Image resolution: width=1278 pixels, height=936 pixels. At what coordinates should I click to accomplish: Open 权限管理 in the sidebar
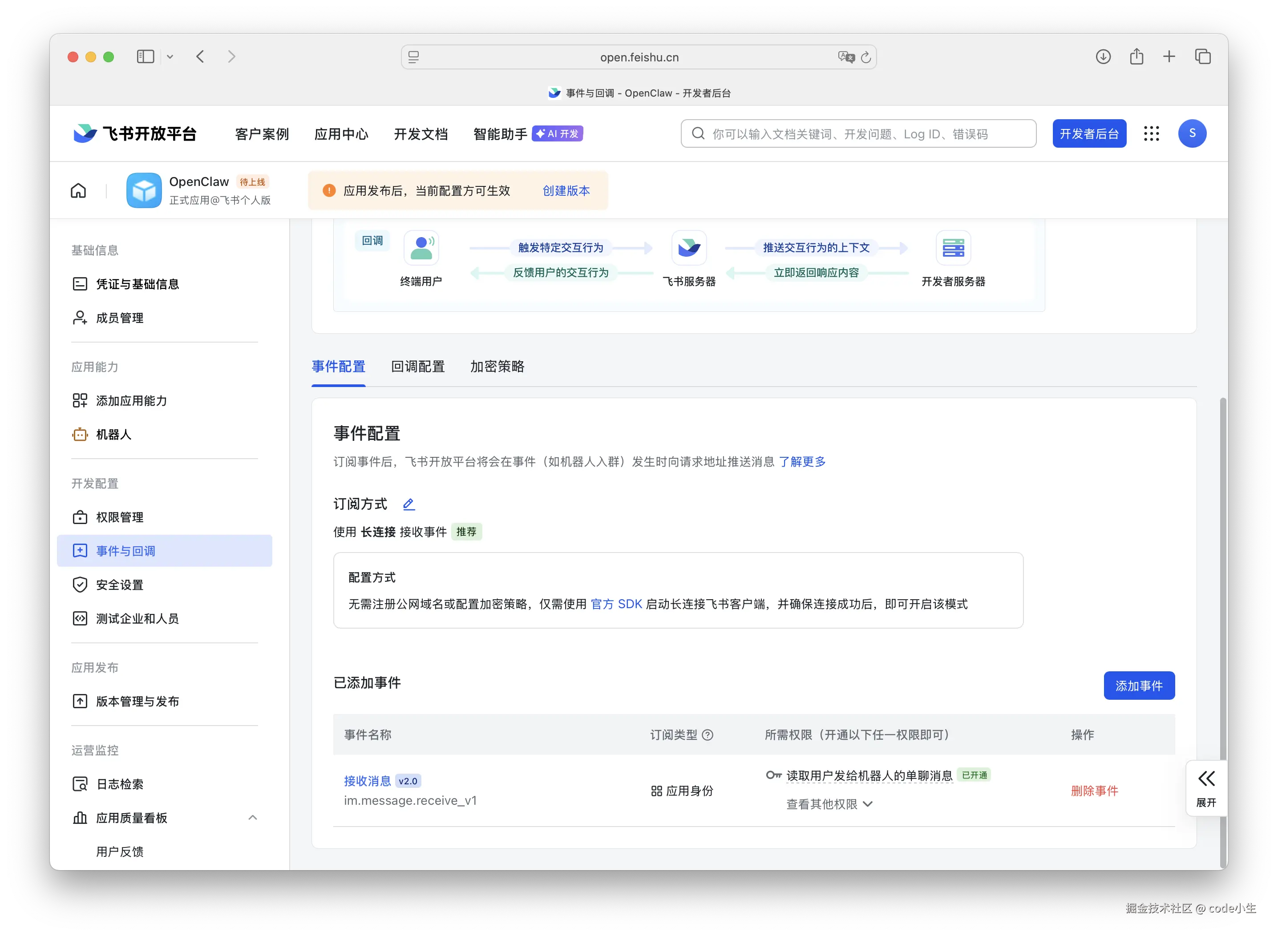coord(120,517)
